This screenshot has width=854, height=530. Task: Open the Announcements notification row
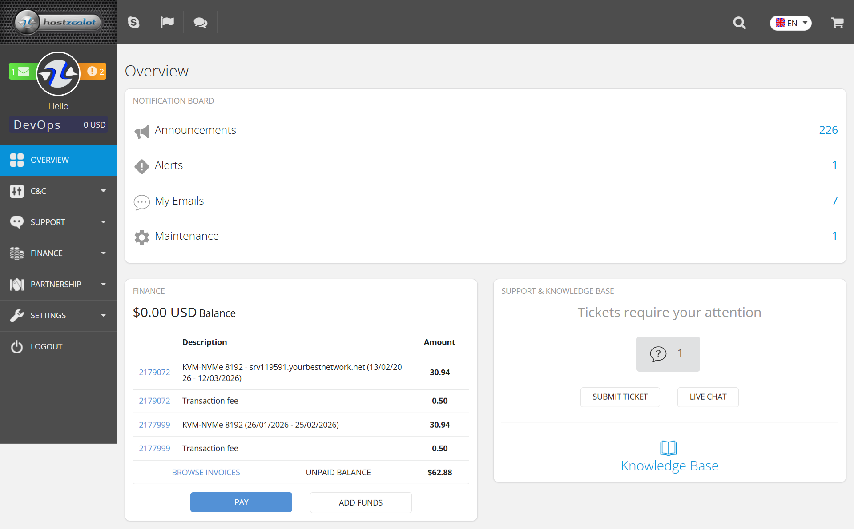click(x=485, y=131)
